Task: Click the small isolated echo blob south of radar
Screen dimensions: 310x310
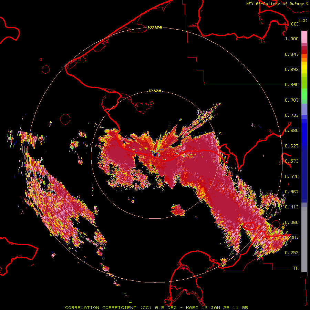Action: click(x=178, y=210)
